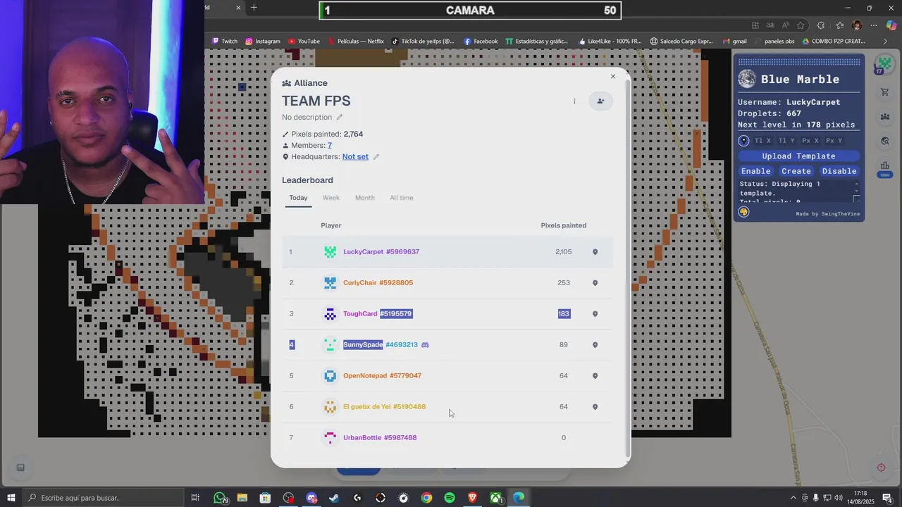Locate El guebx de Yei pin icon

tap(595, 407)
